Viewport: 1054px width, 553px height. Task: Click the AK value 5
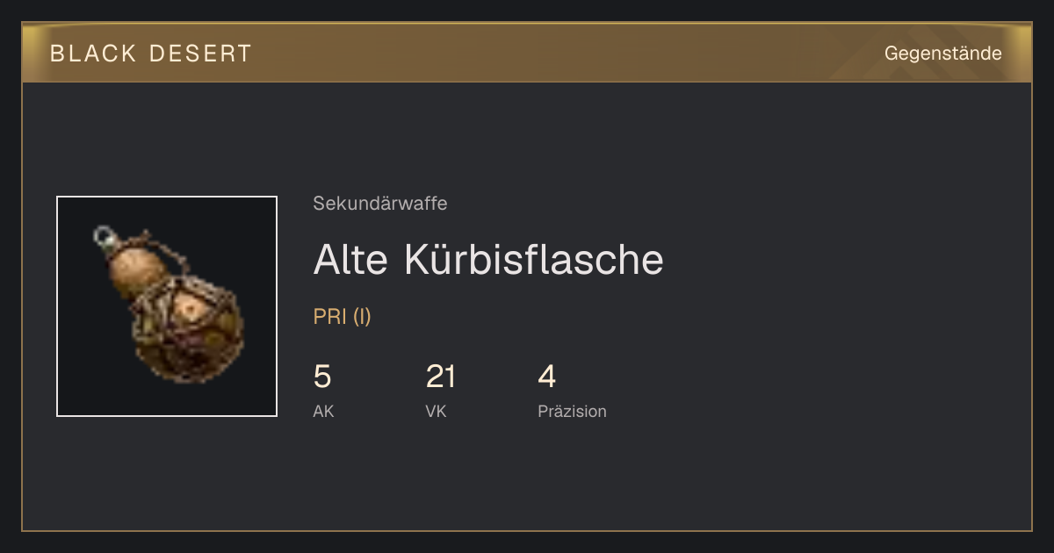point(322,377)
